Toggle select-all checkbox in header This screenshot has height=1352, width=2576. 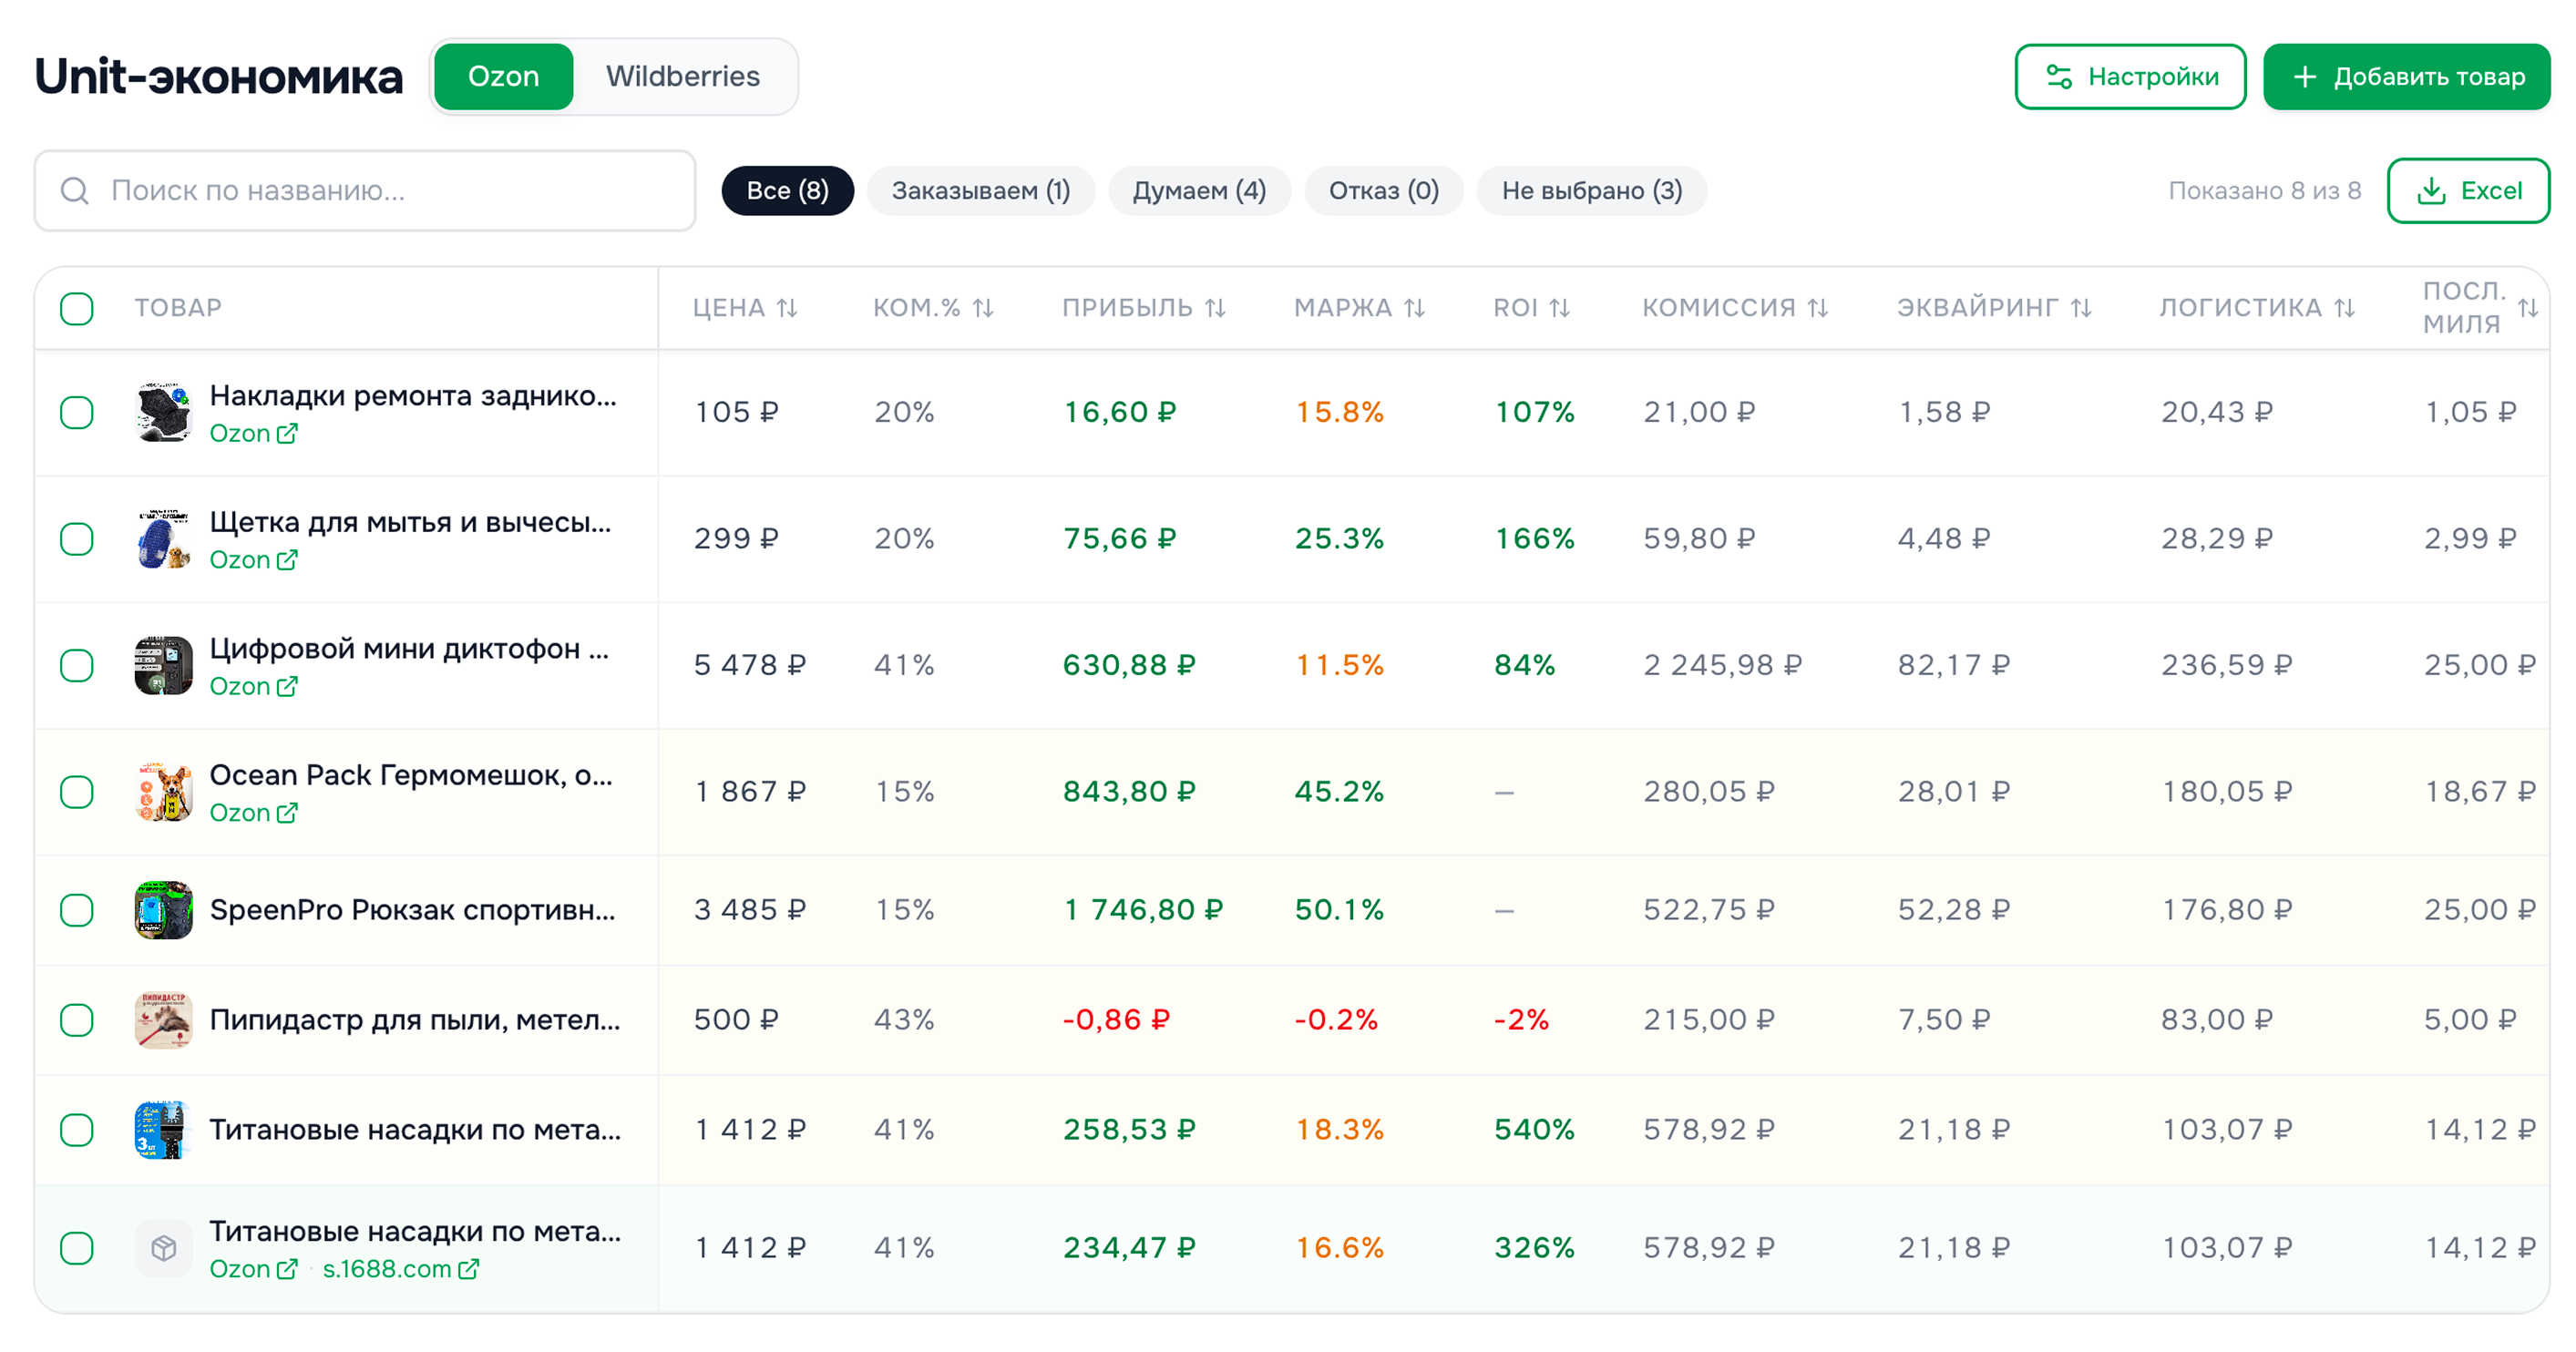pyautogui.click(x=77, y=308)
